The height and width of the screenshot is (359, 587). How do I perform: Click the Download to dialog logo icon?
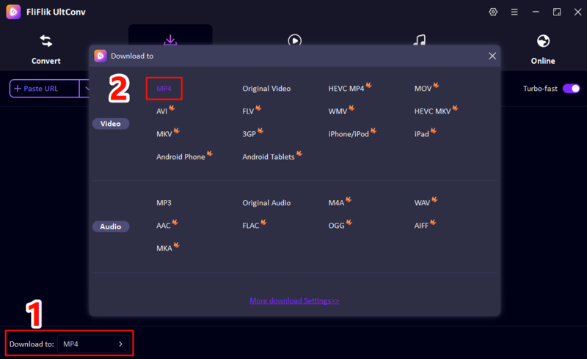(x=101, y=56)
